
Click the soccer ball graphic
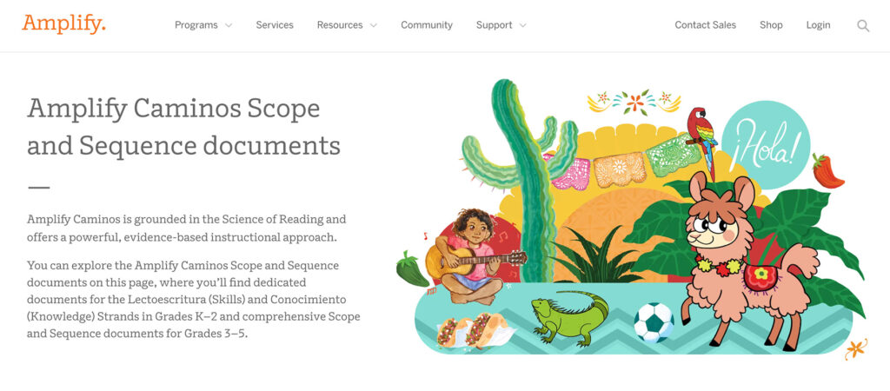pyautogui.click(x=654, y=322)
